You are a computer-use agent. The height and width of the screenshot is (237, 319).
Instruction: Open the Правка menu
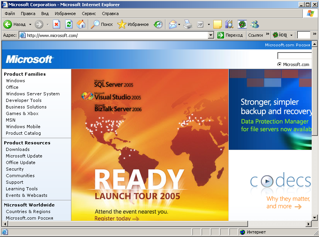click(28, 14)
